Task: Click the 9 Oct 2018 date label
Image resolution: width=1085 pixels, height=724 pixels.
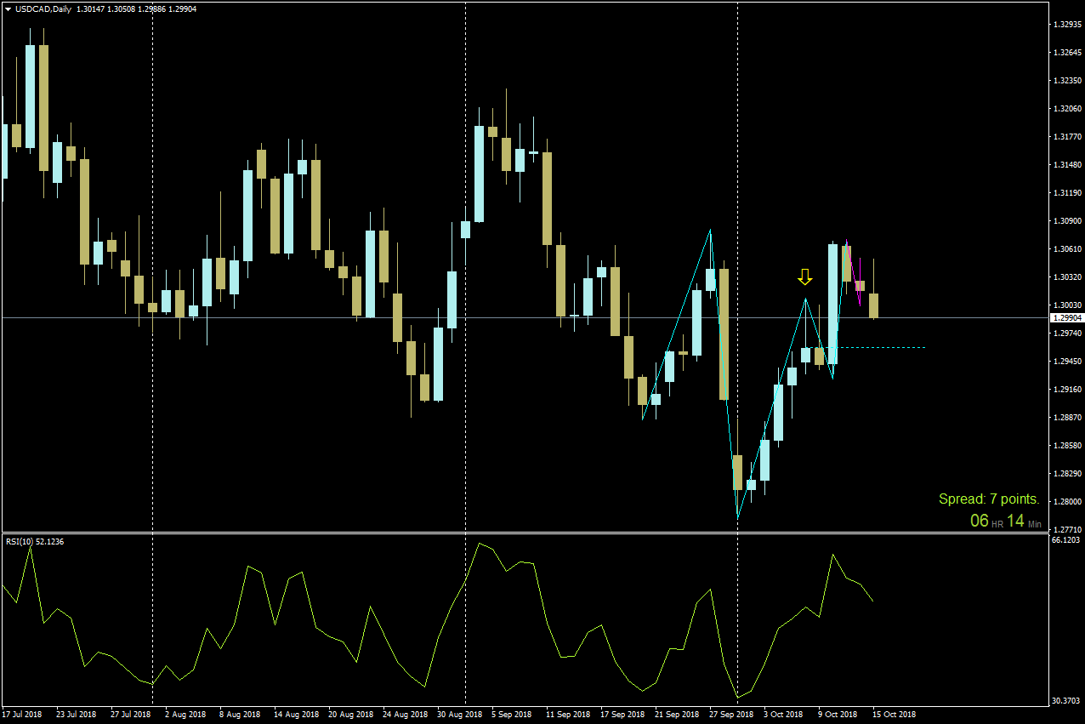Action: [x=838, y=715]
